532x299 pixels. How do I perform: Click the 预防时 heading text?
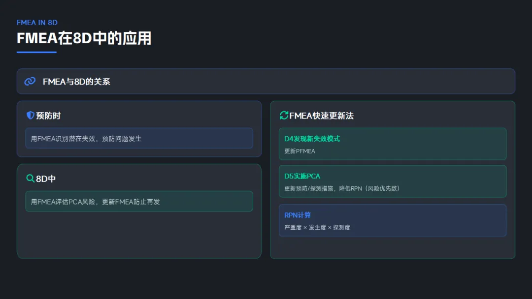click(x=48, y=116)
